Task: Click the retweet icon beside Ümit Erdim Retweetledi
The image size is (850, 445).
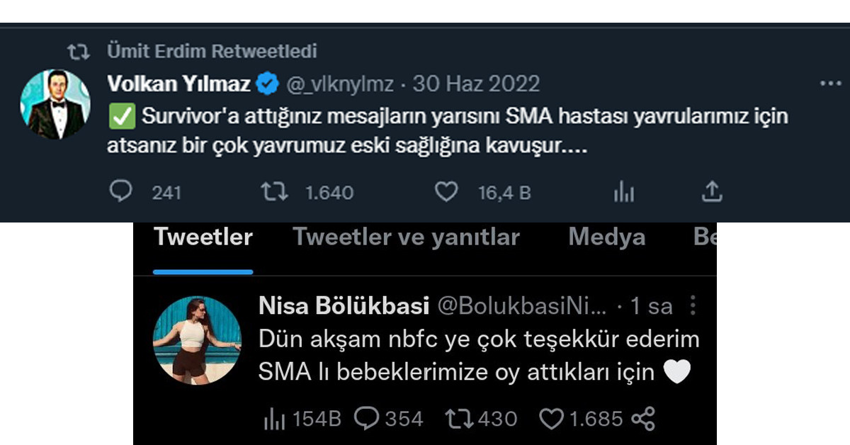Action: (x=80, y=51)
